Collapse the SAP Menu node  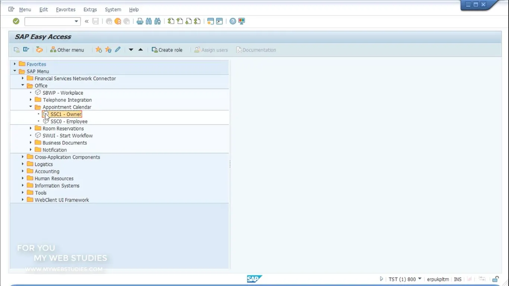click(15, 71)
